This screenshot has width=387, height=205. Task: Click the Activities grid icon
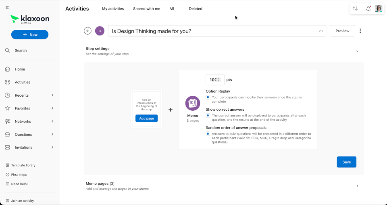pyautogui.click(x=7, y=83)
